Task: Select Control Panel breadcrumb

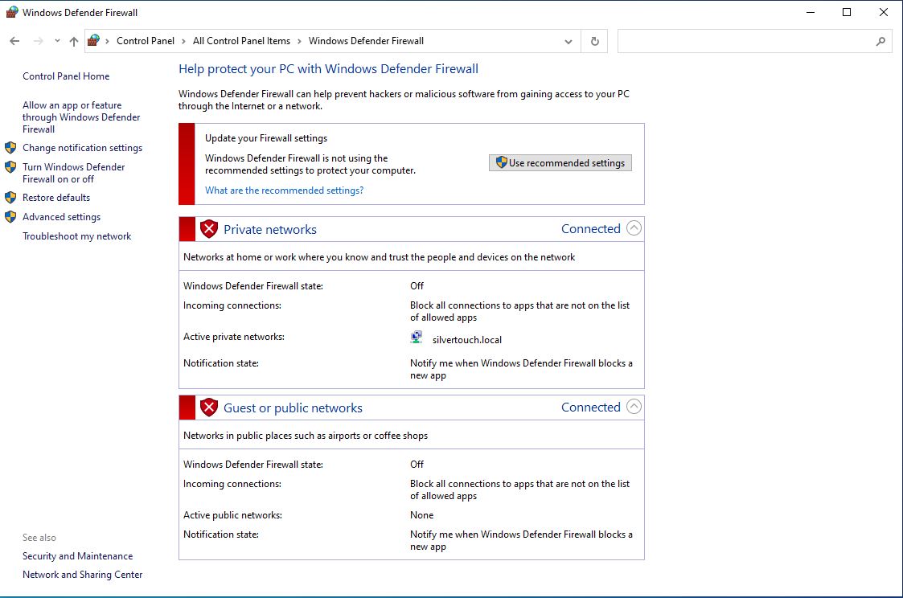Action: click(145, 41)
